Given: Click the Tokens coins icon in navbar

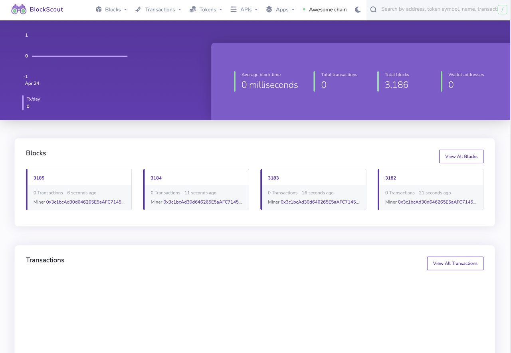Looking at the screenshot, I should point(193,9).
